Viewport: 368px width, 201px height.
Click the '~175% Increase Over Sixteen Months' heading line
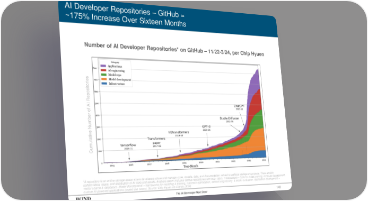click(126, 20)
